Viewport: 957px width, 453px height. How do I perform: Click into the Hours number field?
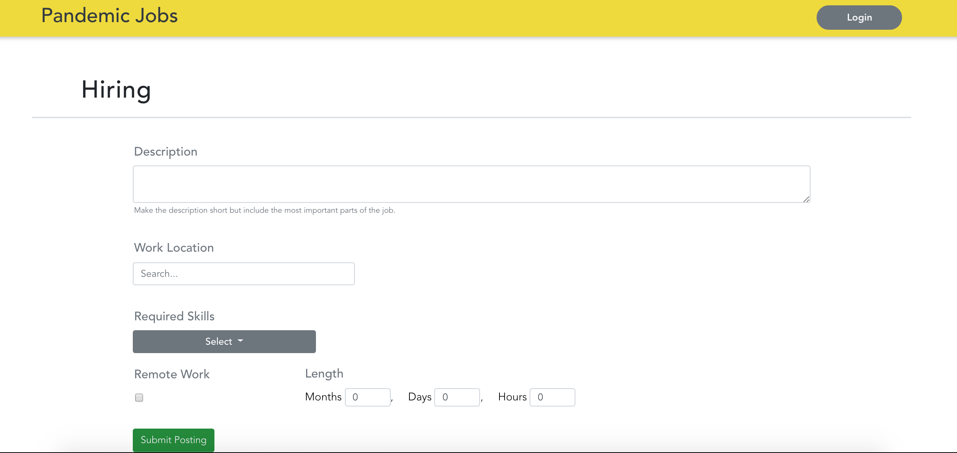pyautogui.click(x=552, y=397)
